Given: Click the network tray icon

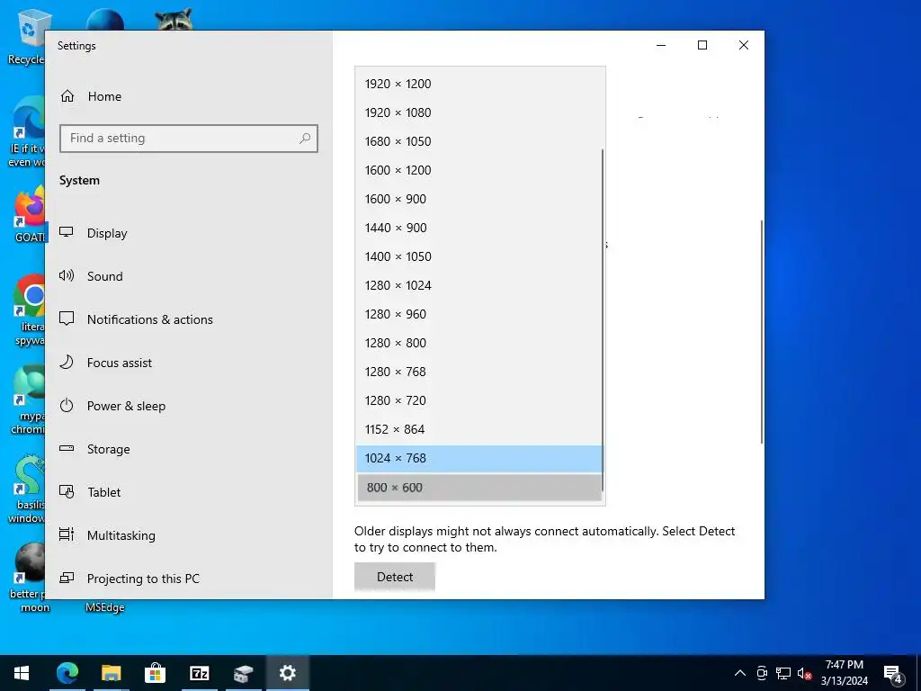Looking at the screenshot, I should pyautogui.click(x=783, y=673).
